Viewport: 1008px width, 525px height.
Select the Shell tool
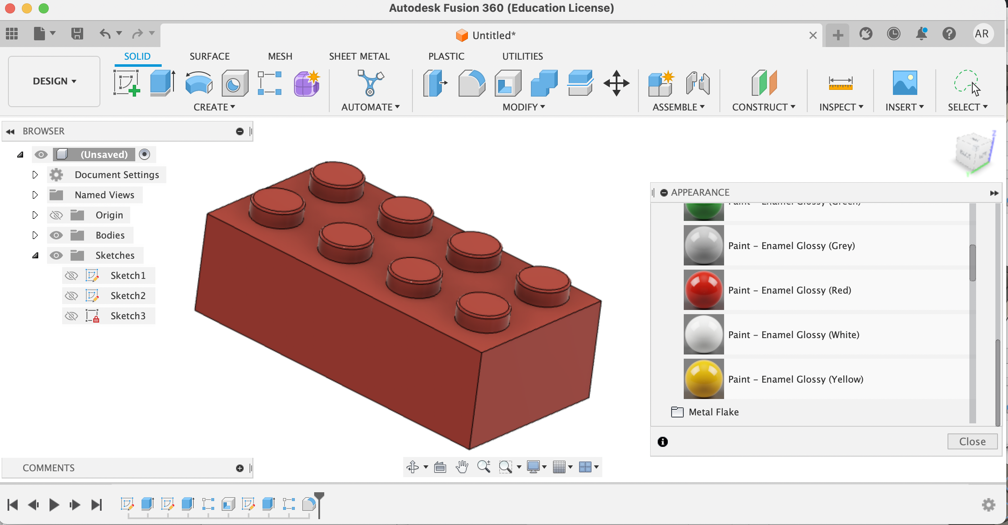click(x=508, y=83)
